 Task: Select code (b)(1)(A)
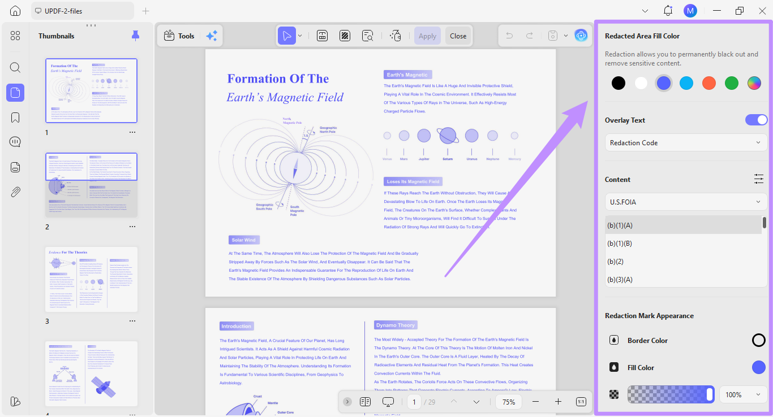point(683,225)
